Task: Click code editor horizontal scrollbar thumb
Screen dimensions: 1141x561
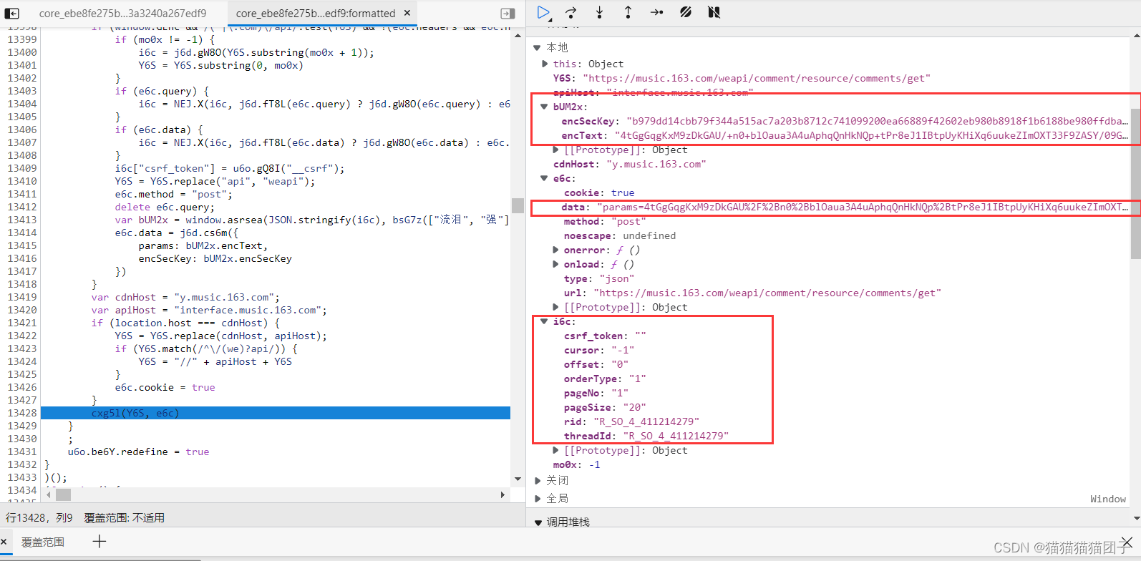Action: (x=64, y=494)
